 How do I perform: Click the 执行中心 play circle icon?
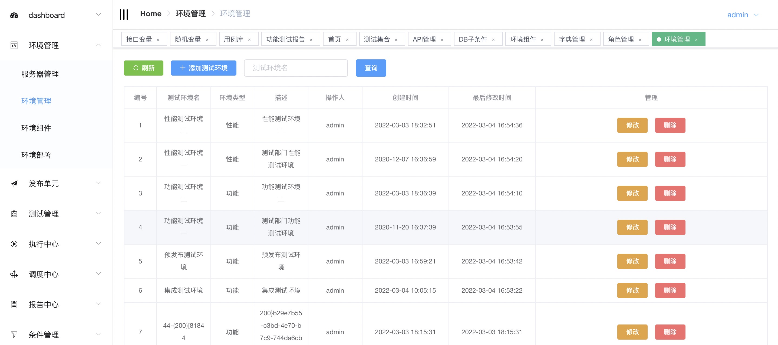click(x=14, y=244)
